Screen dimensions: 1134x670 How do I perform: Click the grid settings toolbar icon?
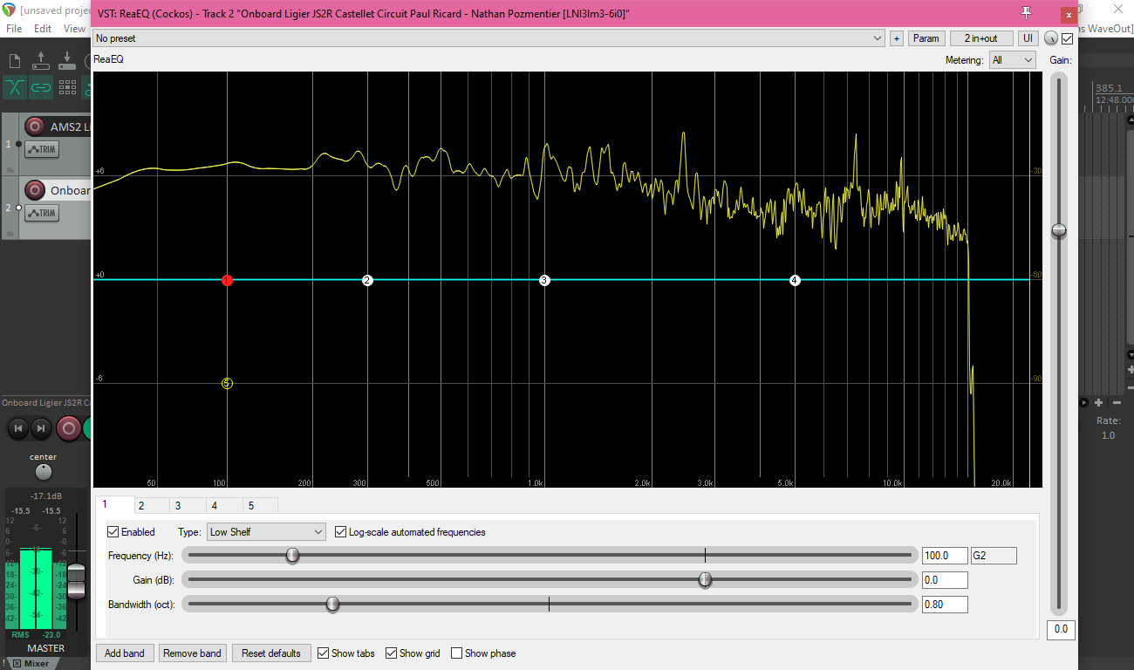tap(67, 87)
